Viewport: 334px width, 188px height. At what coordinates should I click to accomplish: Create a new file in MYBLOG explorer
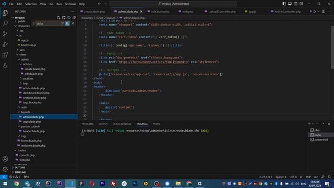coord(58,17)
